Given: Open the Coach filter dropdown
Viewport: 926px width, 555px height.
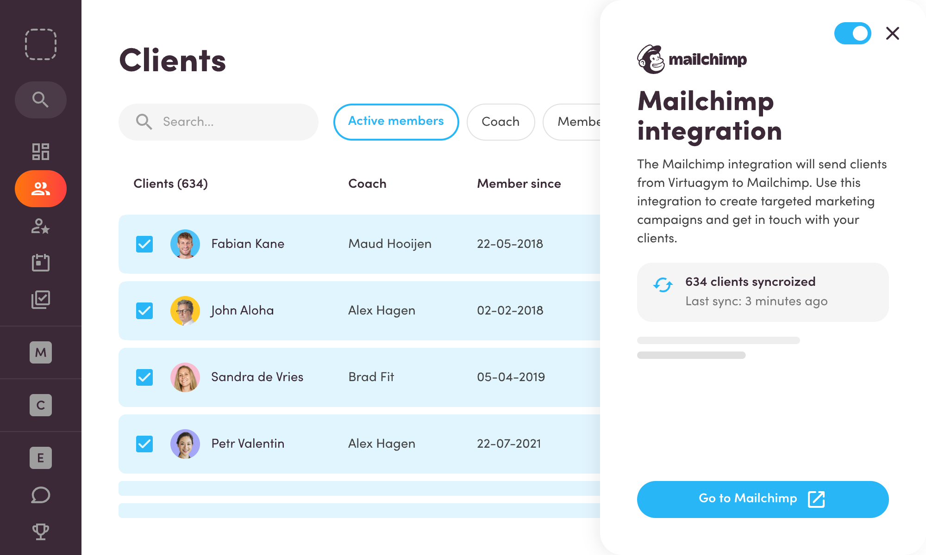Looking at the screenshot, I should coord(501,122).
